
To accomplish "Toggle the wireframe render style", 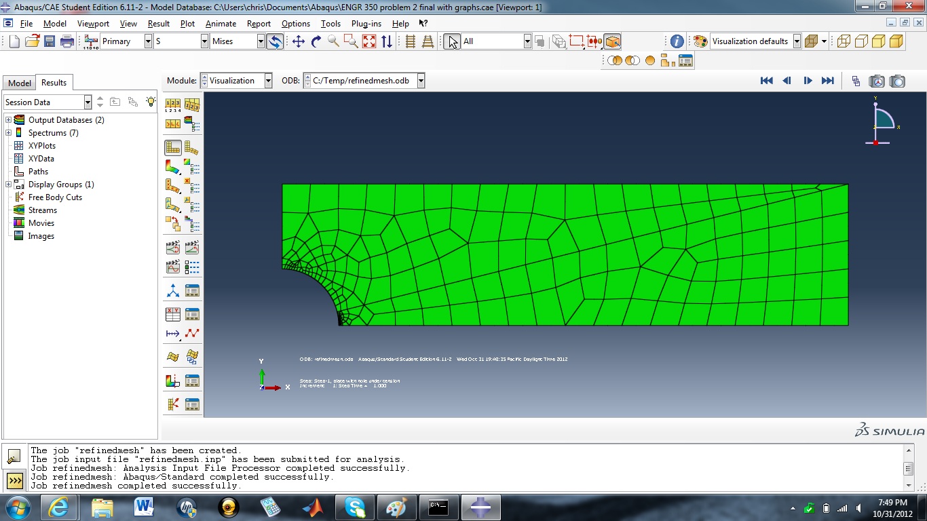I will pyautogui.click(x=844, y=41).
